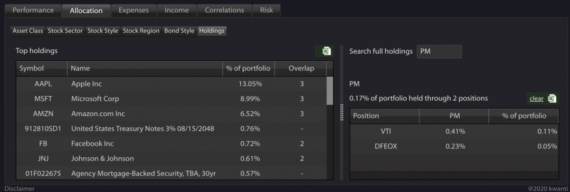
Task: Show Asset Class allocation view
Action: coord(28,30)
